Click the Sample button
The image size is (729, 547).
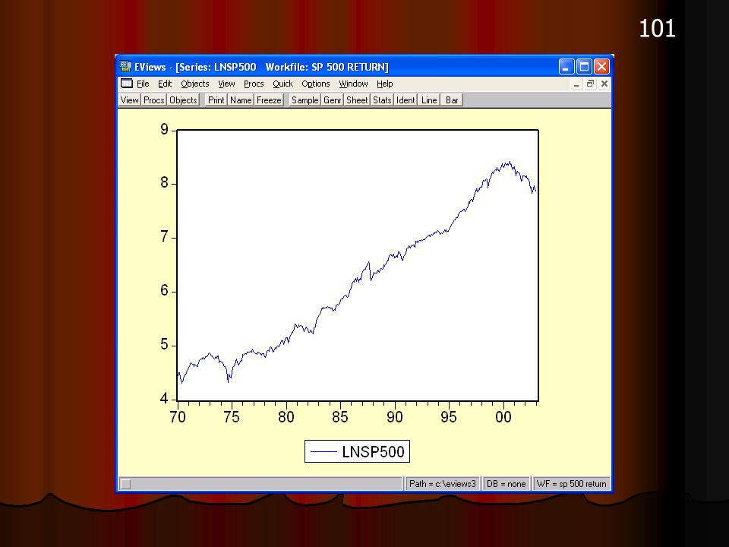point(305,100)
